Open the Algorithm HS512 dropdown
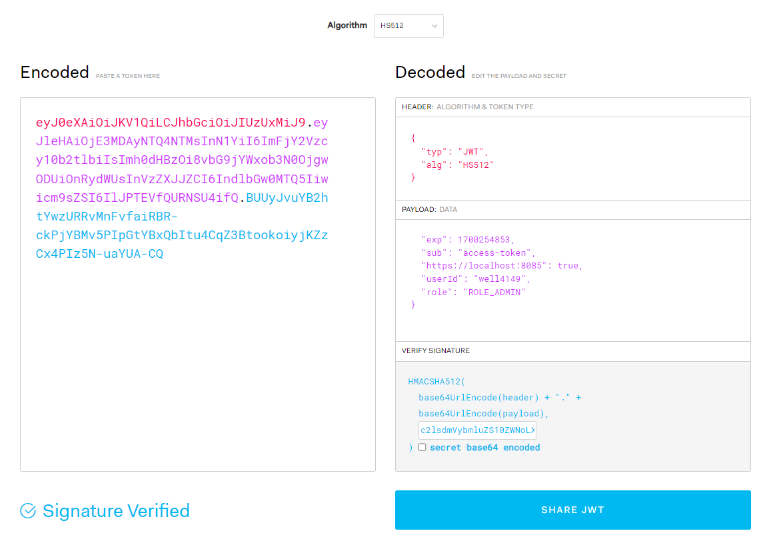The width and height of the screenshot is (761, 541). [x=408, y=26]
